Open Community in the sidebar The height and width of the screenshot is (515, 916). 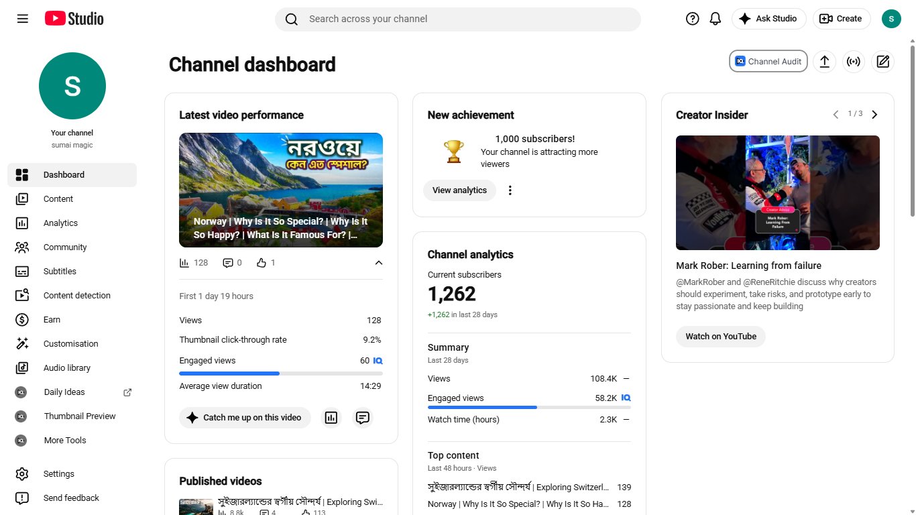pyautogui.click(x=72, y=247)
